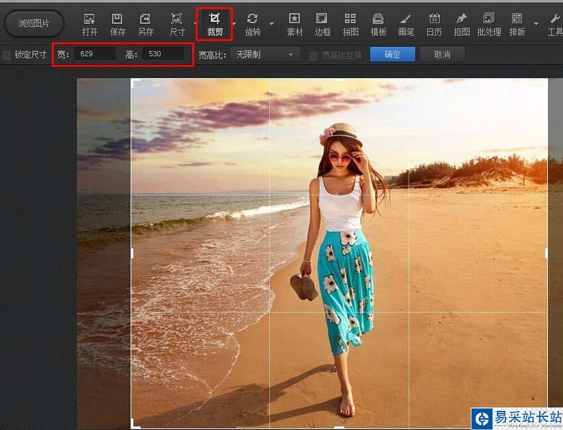
Task: Expand the dropdown arrow beside 旋转
Action: tap(272, 24)
